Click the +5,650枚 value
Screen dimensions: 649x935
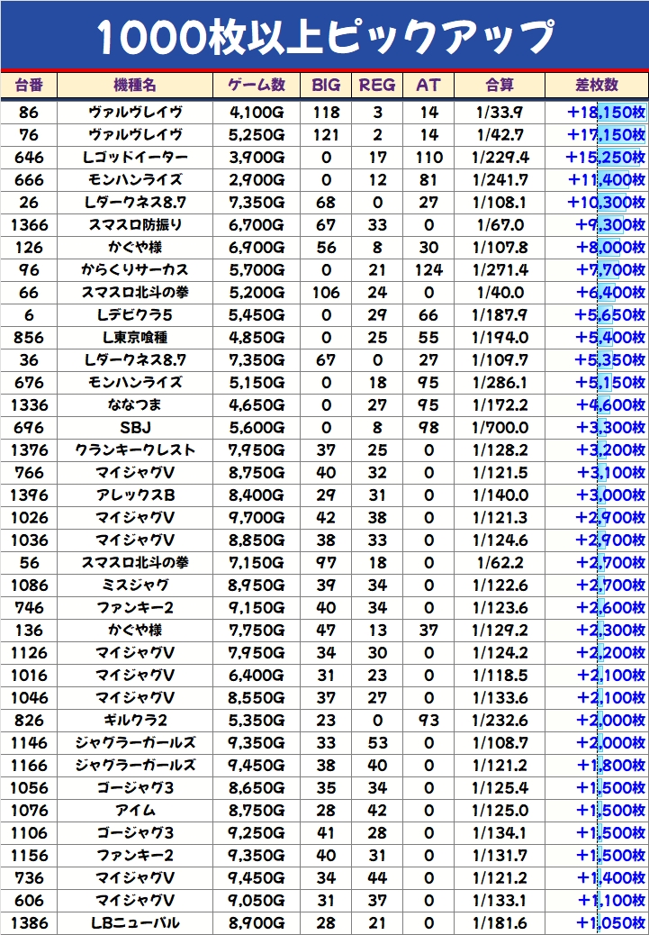tap(611, 315)
